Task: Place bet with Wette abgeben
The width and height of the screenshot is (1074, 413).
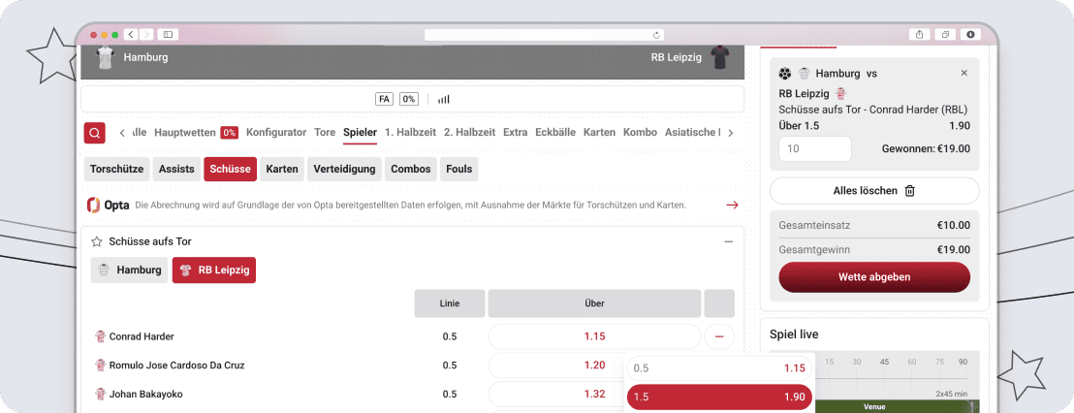Action: (874, 277)
